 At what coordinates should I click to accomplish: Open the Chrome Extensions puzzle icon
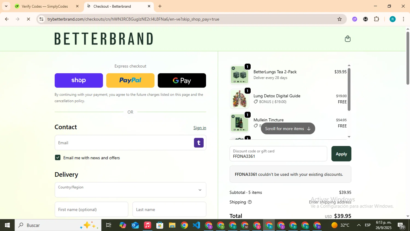click(377, 19)
